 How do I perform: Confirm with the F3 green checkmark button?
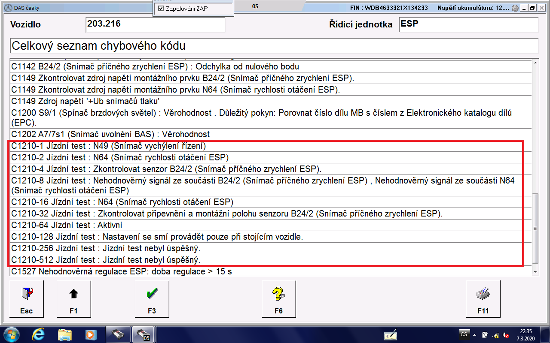tap(152, 300)
